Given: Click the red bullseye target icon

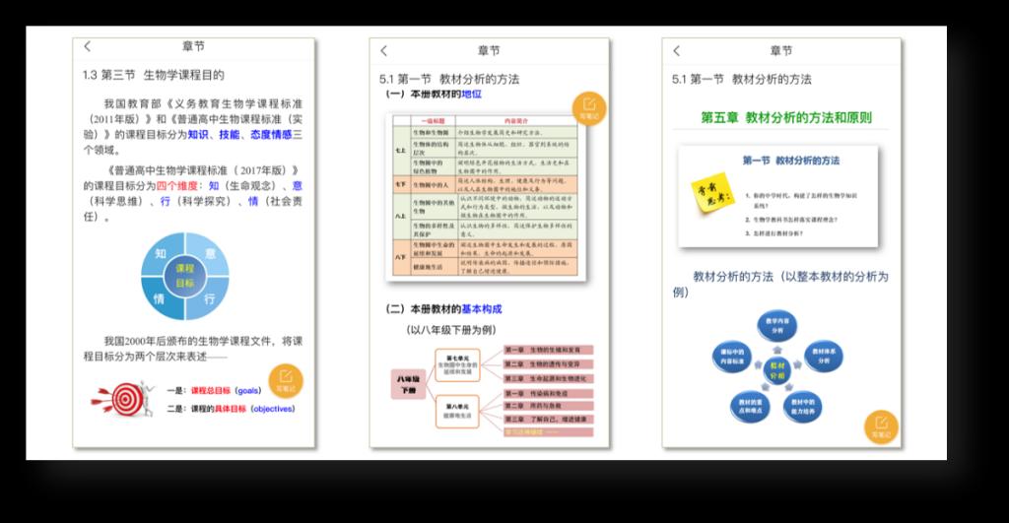Looking at the screenshot, I should click(x=124, y=399).
